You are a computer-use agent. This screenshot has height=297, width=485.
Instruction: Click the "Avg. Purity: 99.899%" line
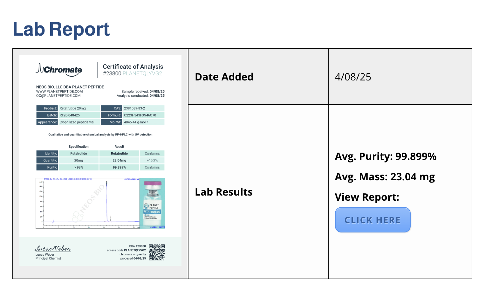click(x=386, y=156)
